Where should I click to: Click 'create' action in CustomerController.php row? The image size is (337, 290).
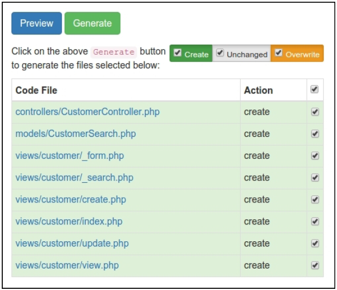coord(256,112)
